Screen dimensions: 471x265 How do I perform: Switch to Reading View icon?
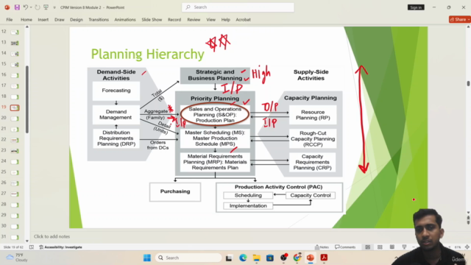[x=392, y=247]
